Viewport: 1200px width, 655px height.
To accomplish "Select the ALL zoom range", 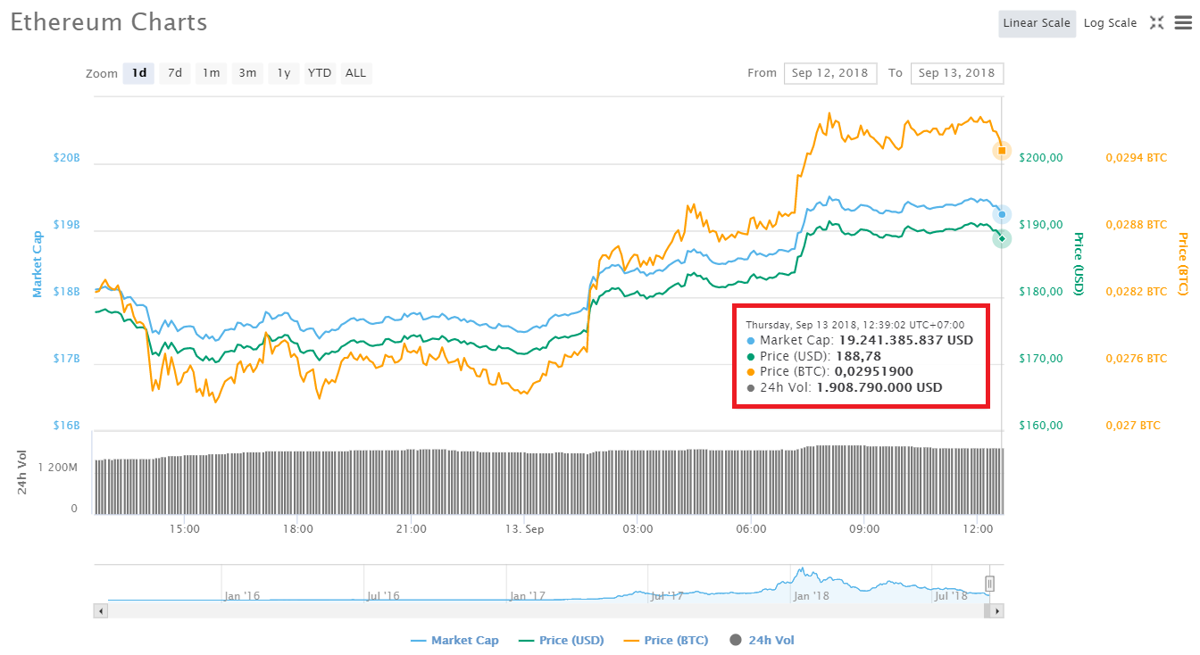I will point(355,73).
